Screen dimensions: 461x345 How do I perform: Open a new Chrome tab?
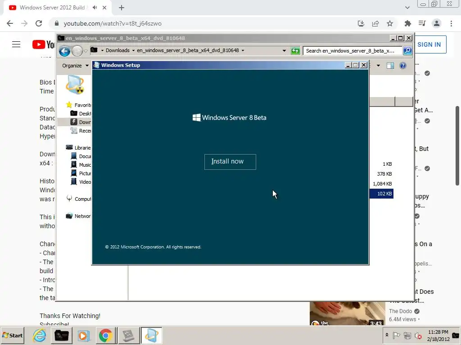[122, 8]
